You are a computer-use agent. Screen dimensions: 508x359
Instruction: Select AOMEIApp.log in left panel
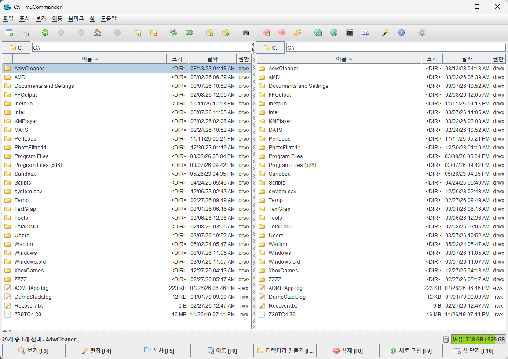coord(127,288)
